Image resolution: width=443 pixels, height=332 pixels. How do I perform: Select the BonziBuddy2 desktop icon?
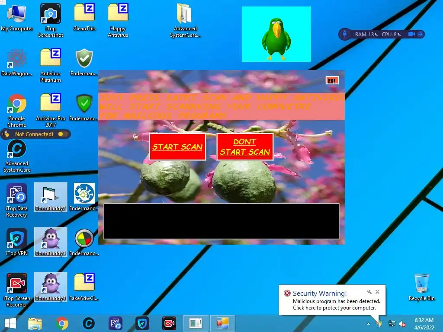click(x=51, y=197)
